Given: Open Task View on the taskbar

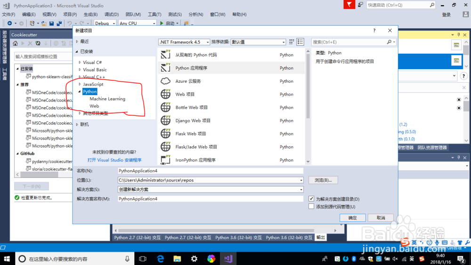Looking at the screenshot, I should pyautogui.click(x=143, y=259).
